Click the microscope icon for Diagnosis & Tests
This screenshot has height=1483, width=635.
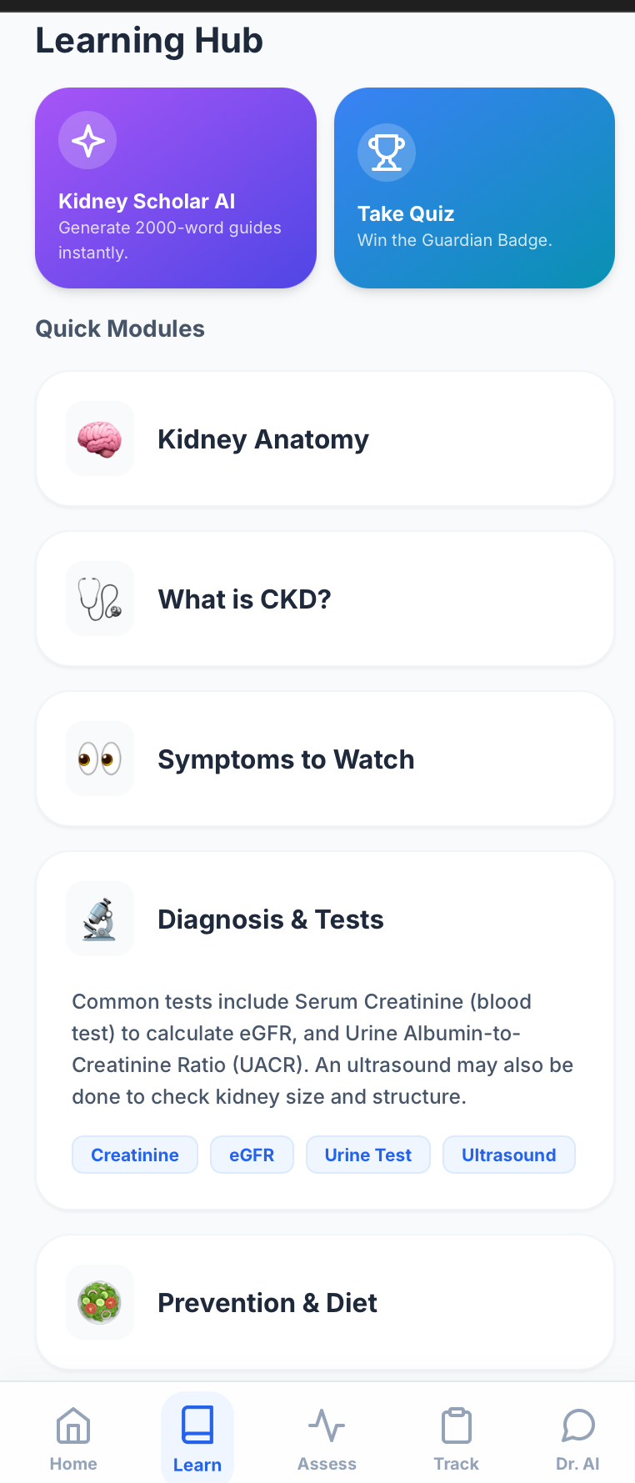coord(100,919)
